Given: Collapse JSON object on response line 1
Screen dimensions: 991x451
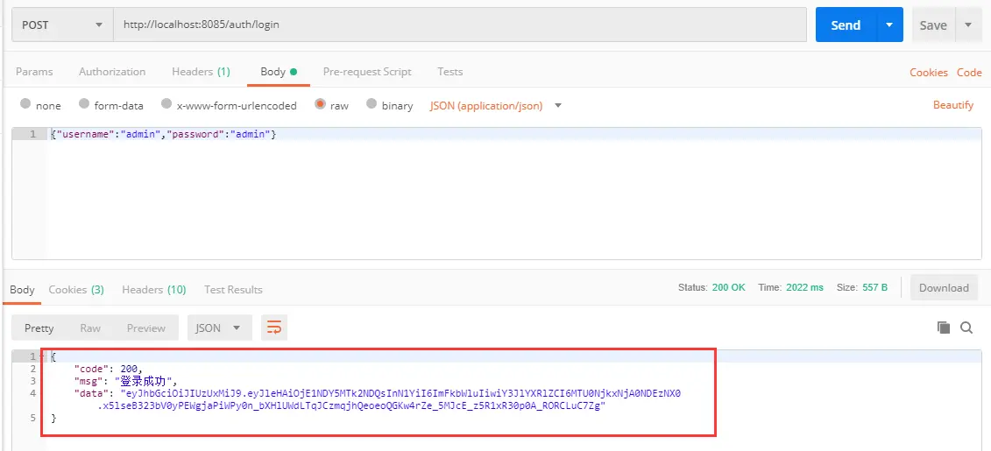Looking at the screenshot, I should point(42,357).
